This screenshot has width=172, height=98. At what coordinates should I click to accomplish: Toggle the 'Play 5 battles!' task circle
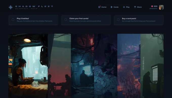click(13, 20)
